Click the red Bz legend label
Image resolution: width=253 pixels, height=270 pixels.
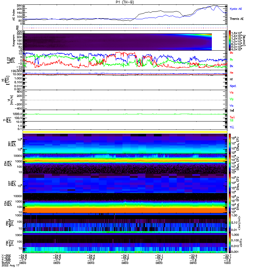[x=231, y=53]
